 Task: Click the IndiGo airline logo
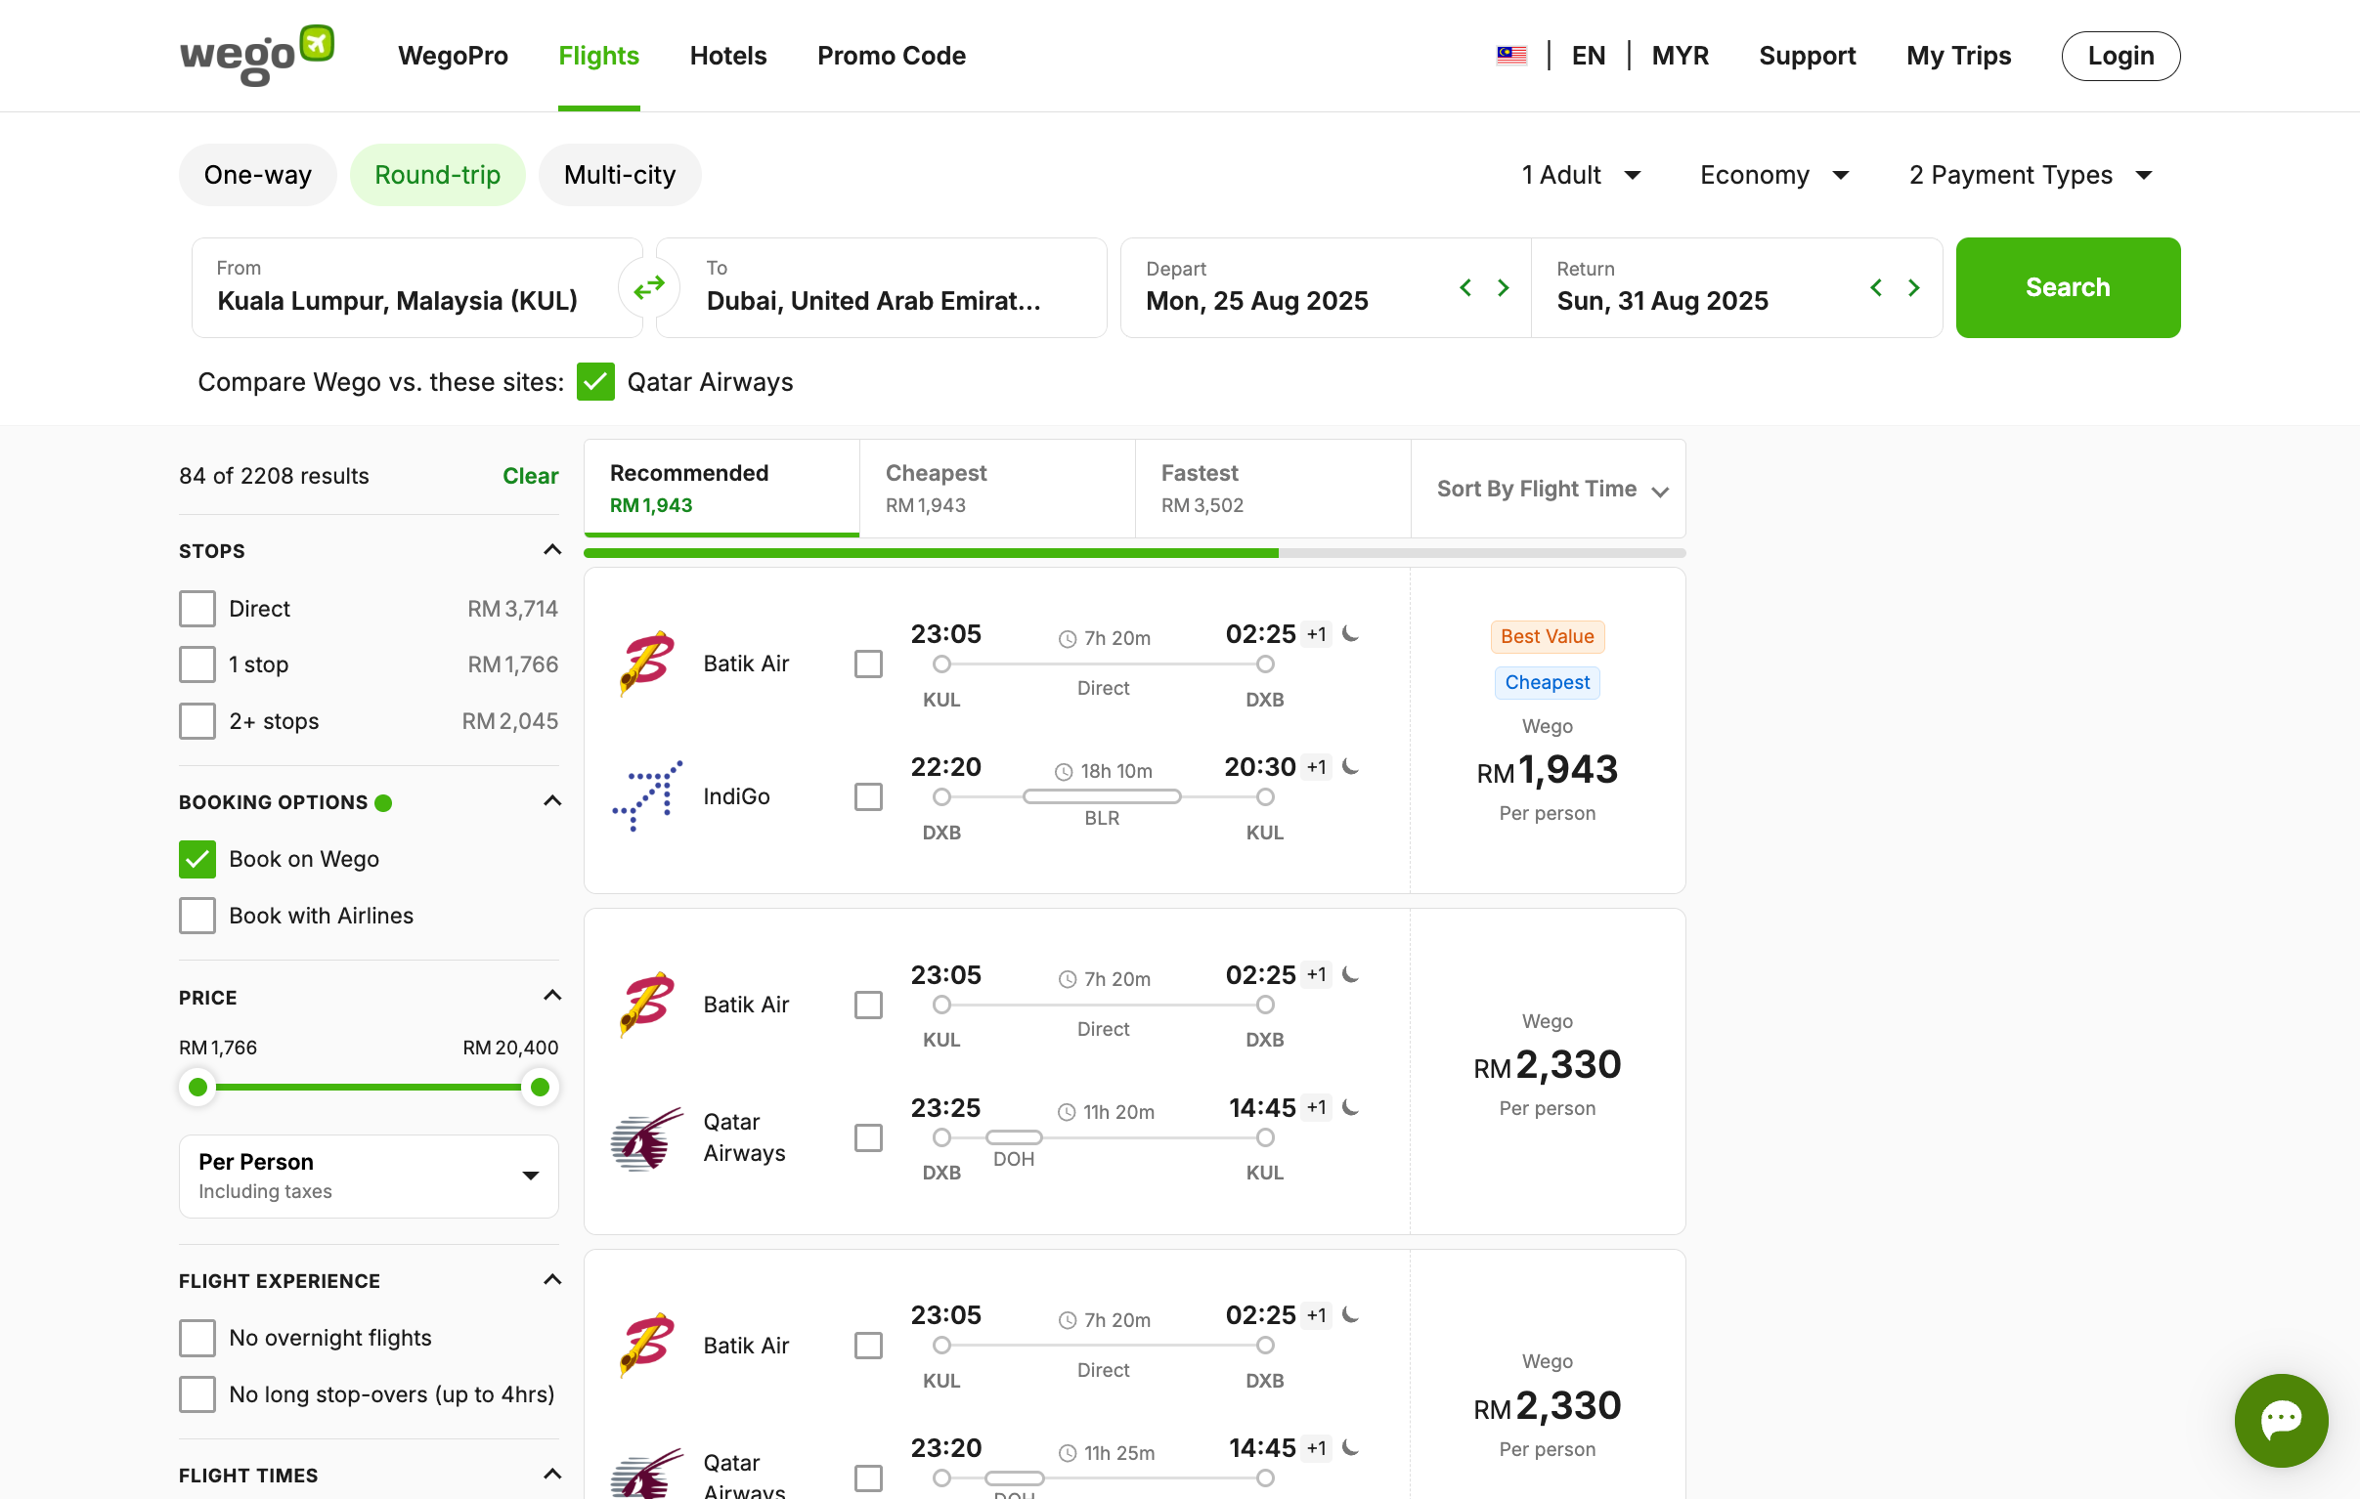[x=647, y=795]
